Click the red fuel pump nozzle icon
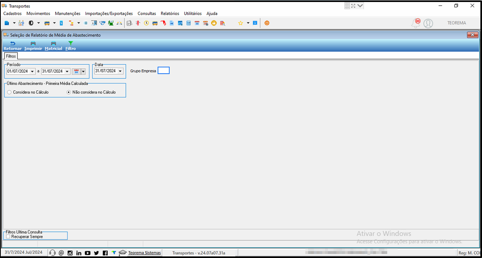This screenshot has width=482, height=258. 163,23
